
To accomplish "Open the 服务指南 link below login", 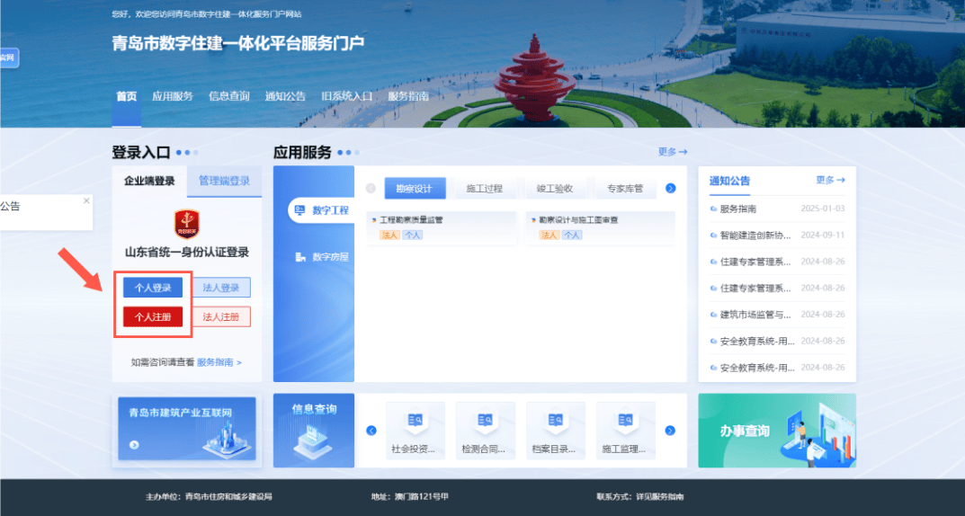I will 219,362.
